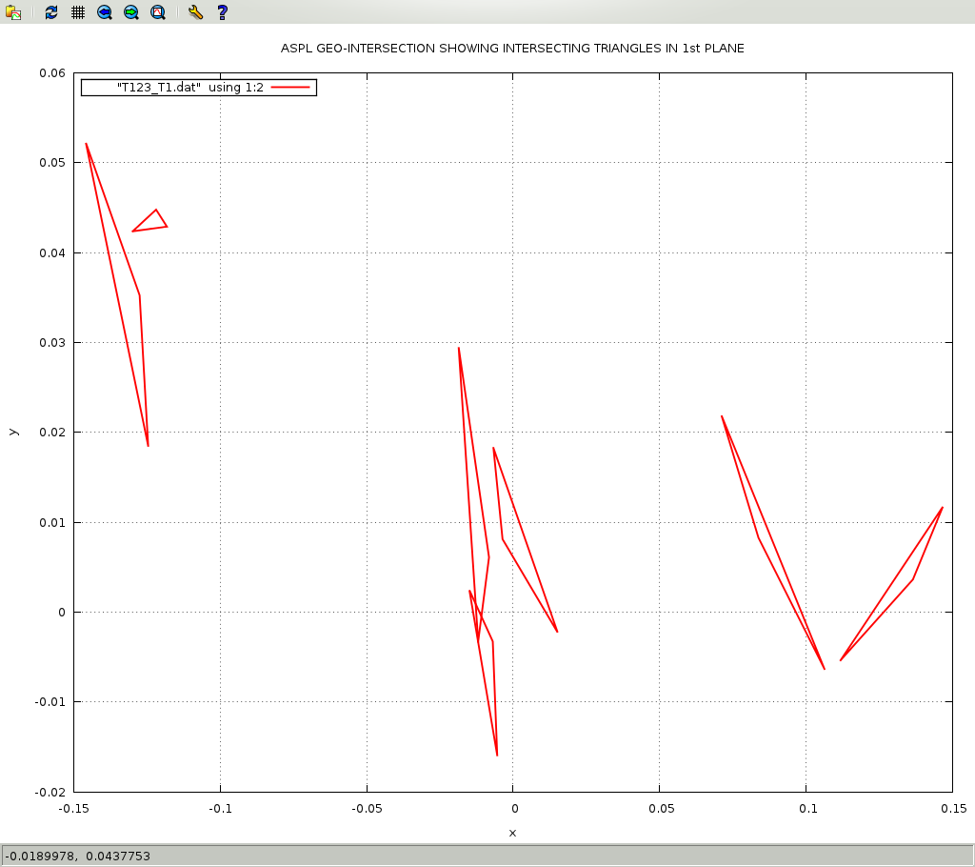Screen dimensions: 975x867
Task: Apply previous zoom with the blue arrow magnifier
Action: coord(105,12)
